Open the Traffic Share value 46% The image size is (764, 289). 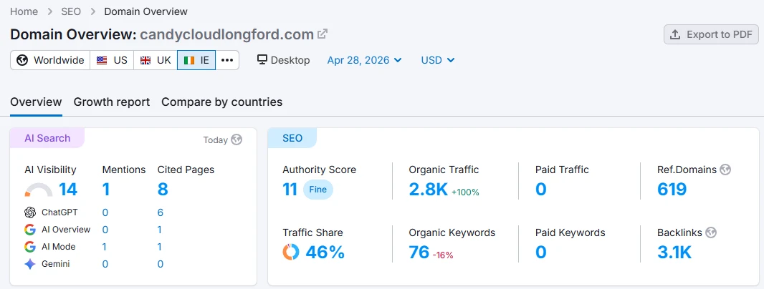pos(325,252)
